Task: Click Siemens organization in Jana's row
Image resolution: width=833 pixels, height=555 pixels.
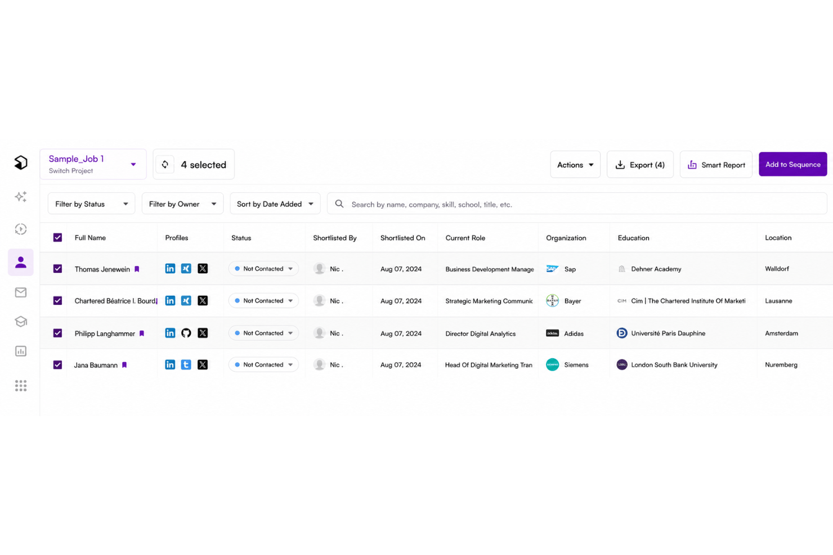Action: 567,364
